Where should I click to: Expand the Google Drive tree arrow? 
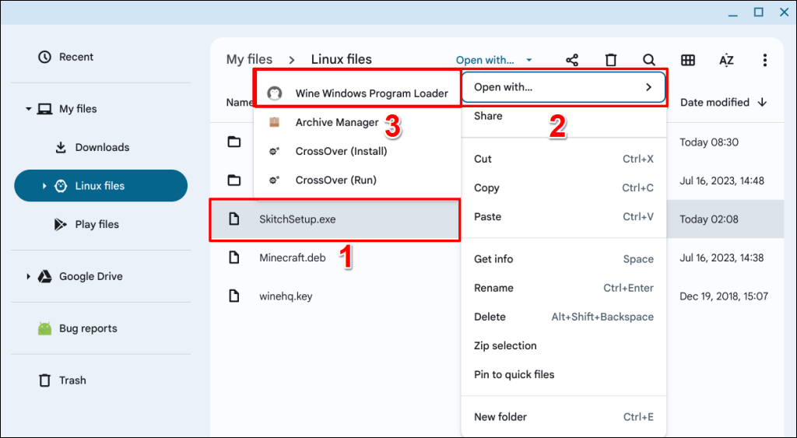point(29,276)
